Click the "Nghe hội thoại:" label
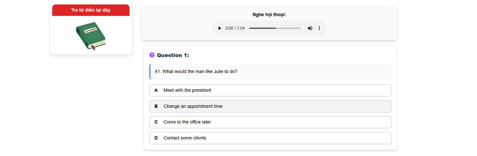 pos(269,15)
